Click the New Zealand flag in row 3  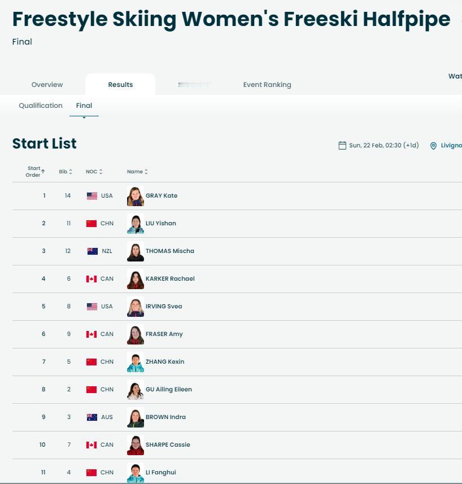(x=93, y=251)
